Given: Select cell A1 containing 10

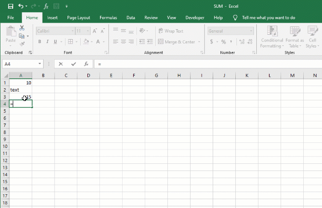Looking at the screenshot, I should click(x=21, y=83).
